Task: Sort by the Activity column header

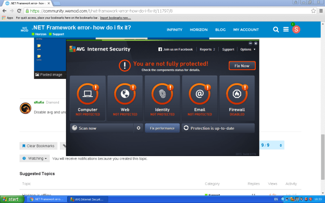Action: [x=291, y=183]
